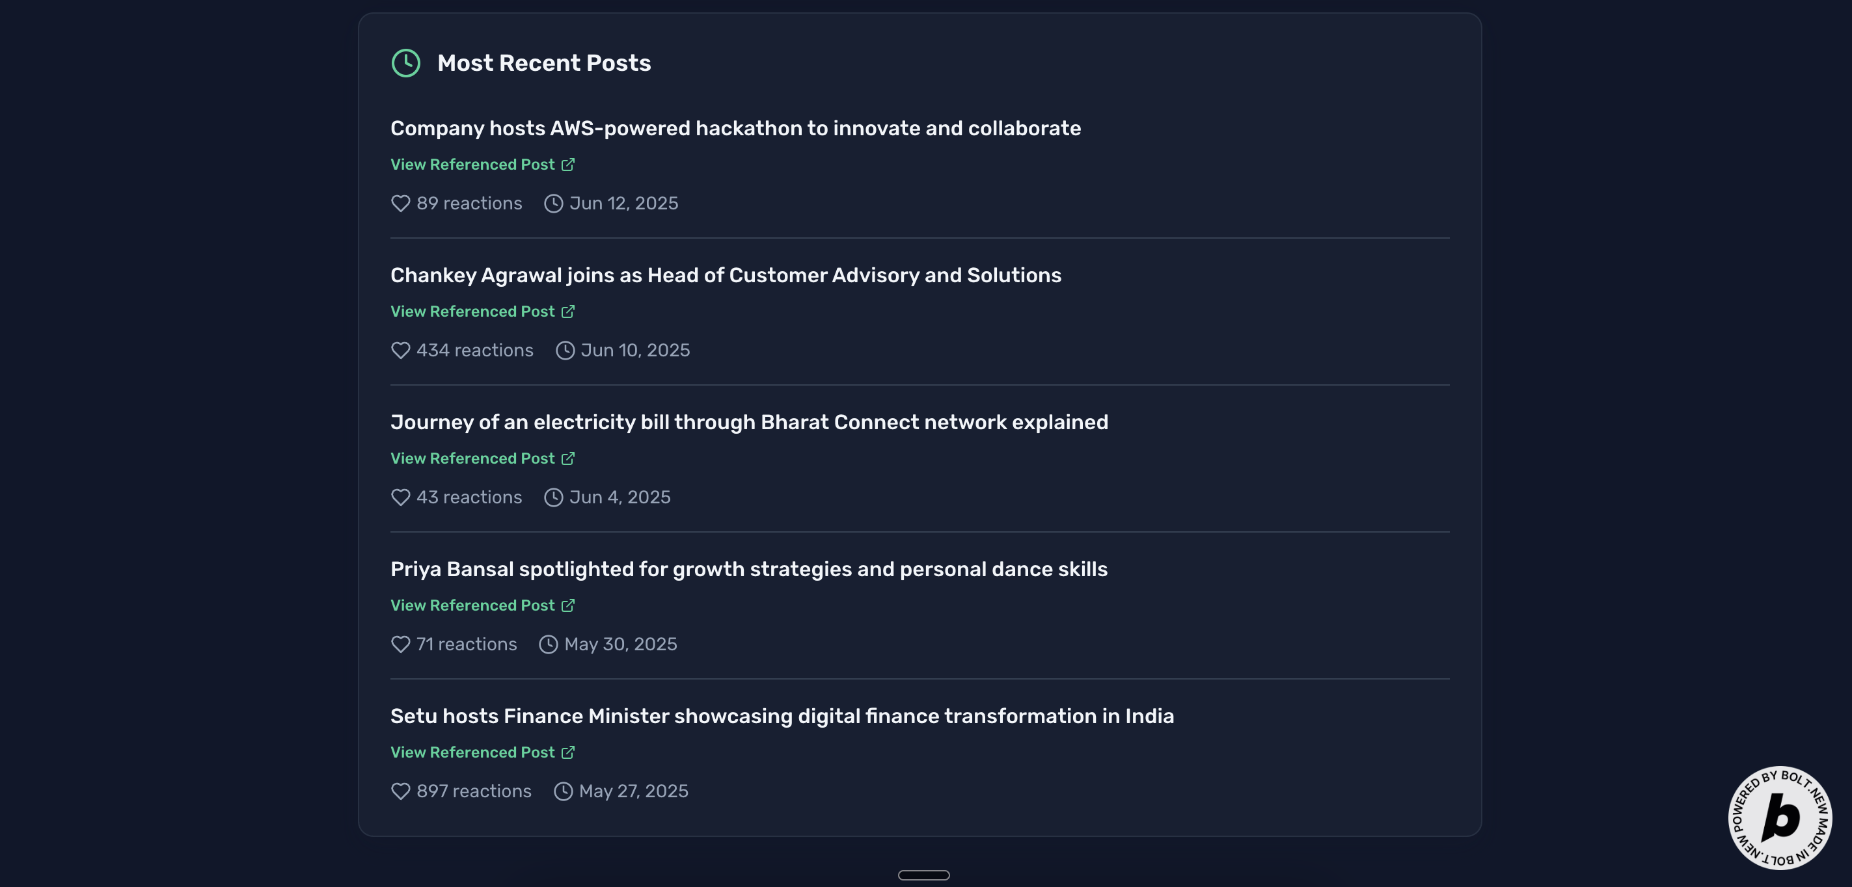Click the heart icon next to 897 reactions
This screenshot has height=887, width=1852.
click(400, 791)
